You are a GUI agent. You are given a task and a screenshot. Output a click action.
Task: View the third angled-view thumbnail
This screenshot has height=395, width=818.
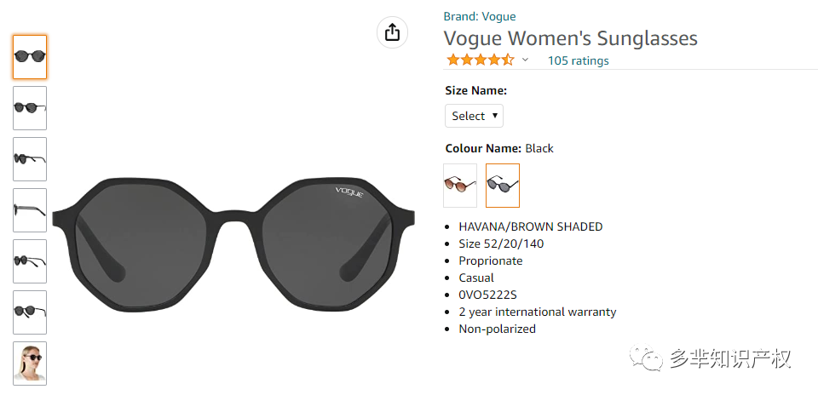pyautogui.click(x=30, y=159)
